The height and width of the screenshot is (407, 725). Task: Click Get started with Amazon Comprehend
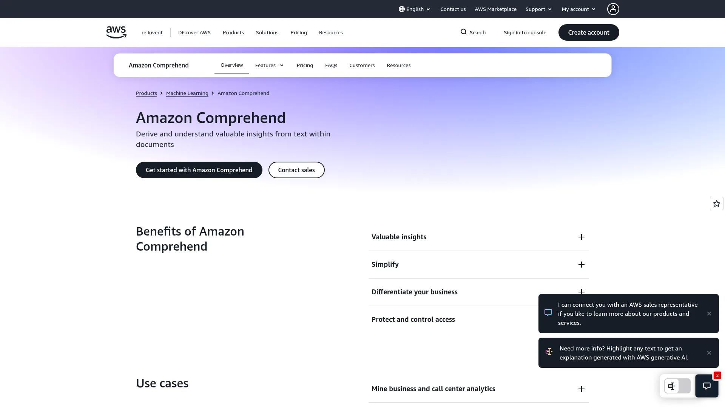199,170
